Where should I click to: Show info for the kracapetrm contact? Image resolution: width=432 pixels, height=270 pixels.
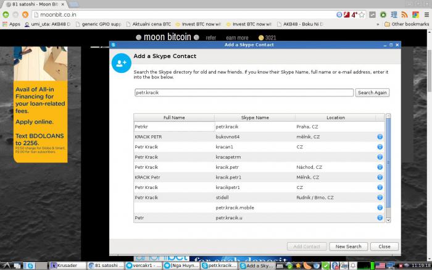coord(380,157)
